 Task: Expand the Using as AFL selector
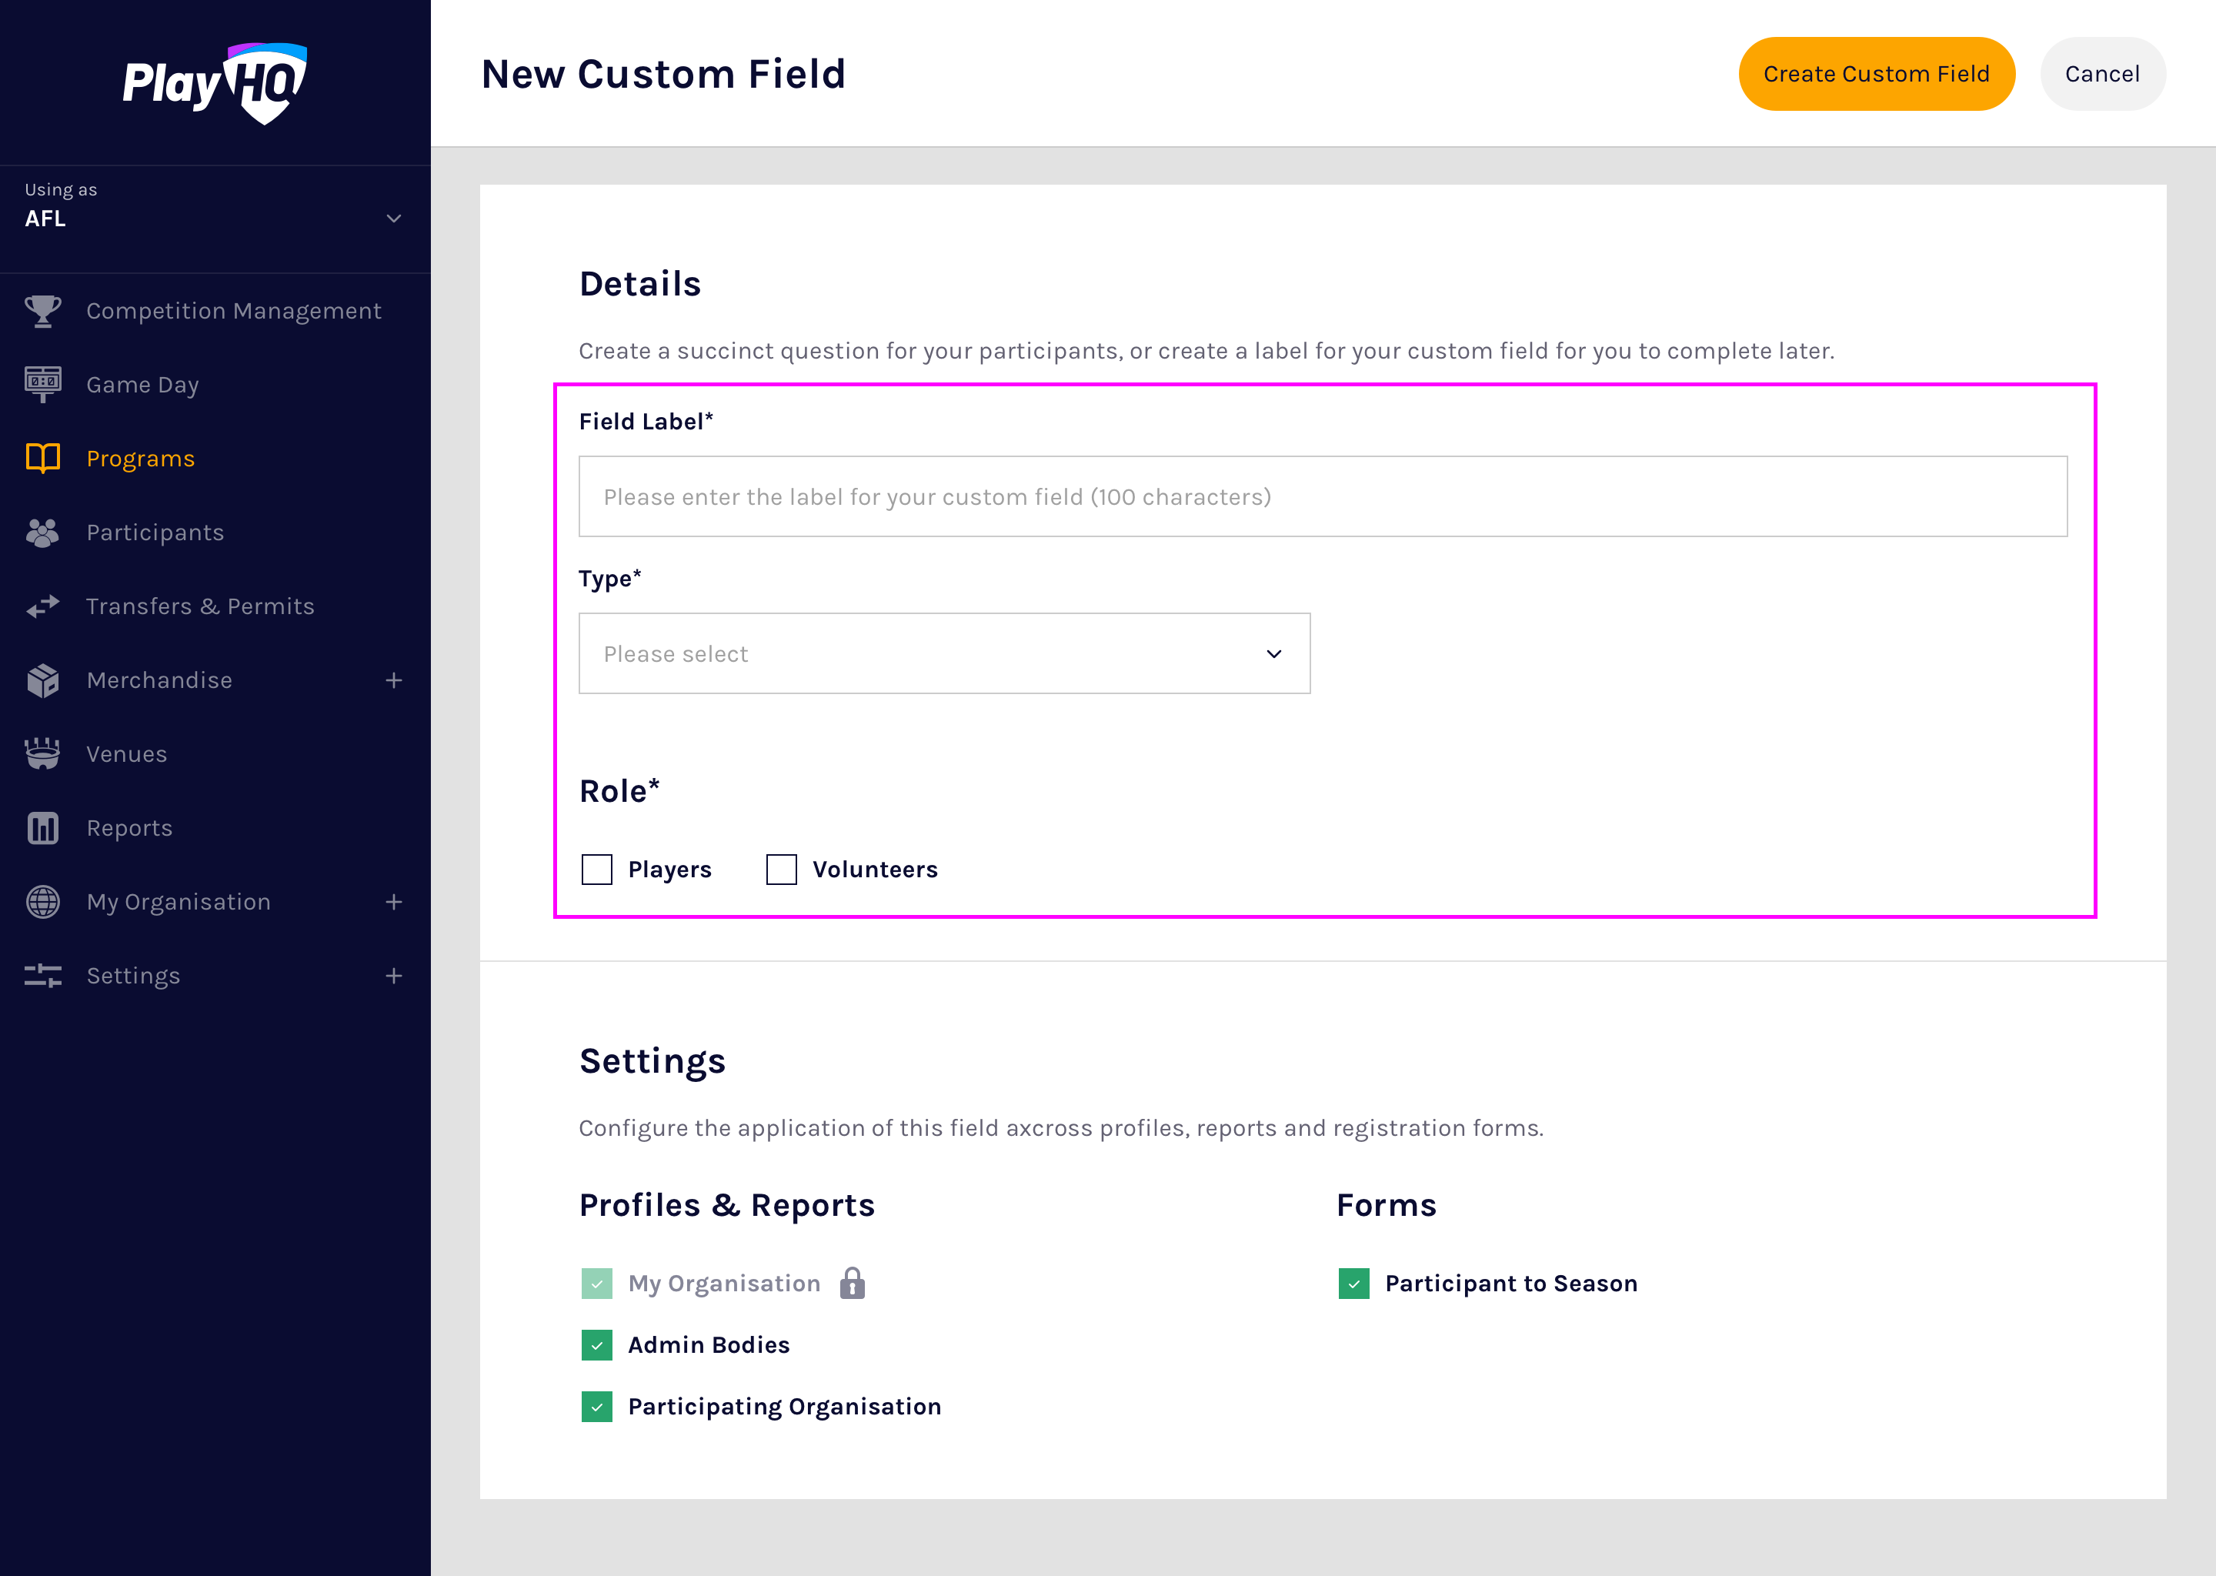coord(393,219)
